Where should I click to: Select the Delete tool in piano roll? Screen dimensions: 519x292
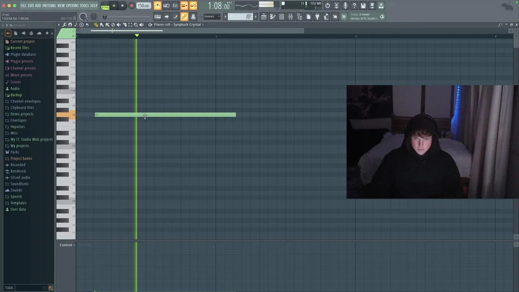tap(113, 25)
